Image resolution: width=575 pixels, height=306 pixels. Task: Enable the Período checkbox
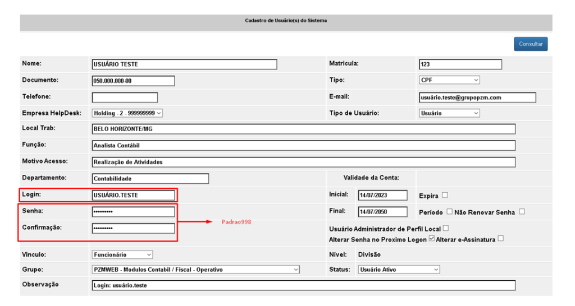click(x=449, y=211)
